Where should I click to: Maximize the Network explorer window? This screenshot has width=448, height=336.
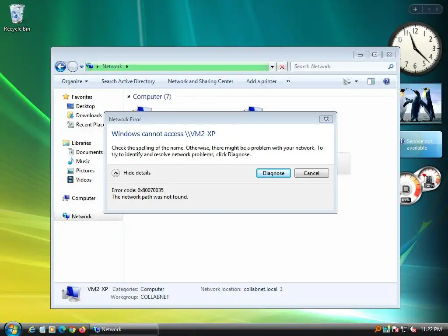tap(374, 55)
